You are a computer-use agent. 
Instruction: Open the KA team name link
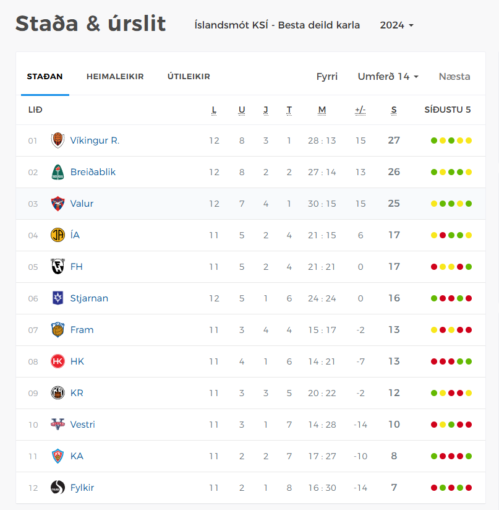point(77,456)
